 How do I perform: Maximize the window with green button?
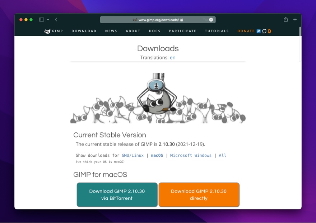tap(31, 19)
